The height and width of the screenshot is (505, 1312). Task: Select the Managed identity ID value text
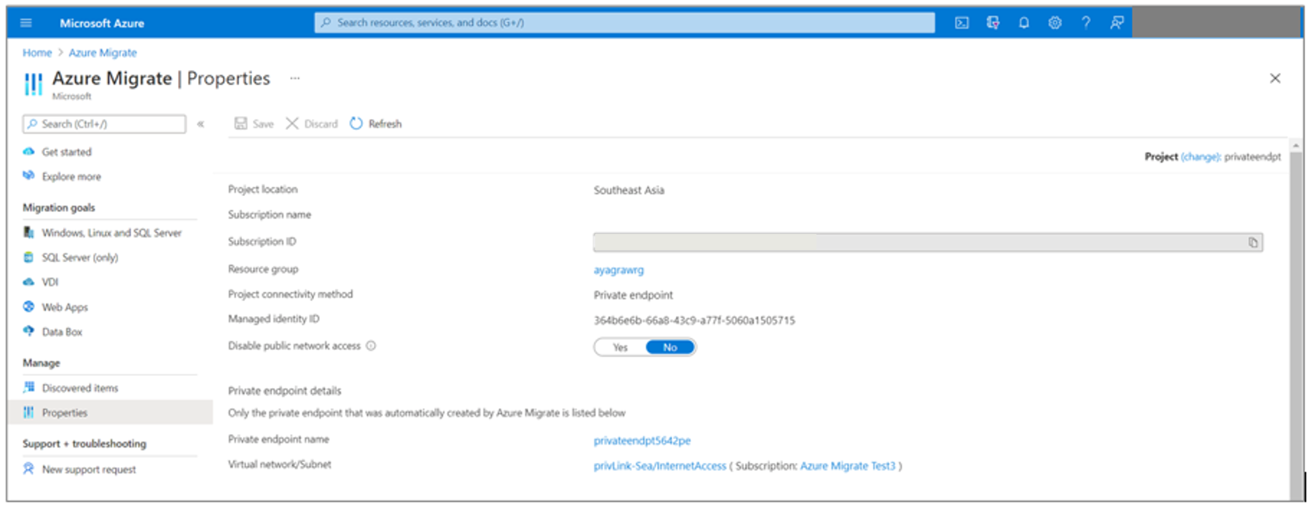(x=694, y=320)
